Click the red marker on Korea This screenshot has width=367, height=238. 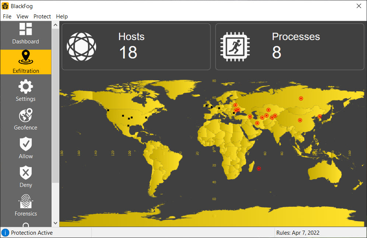tap(320, 116)
